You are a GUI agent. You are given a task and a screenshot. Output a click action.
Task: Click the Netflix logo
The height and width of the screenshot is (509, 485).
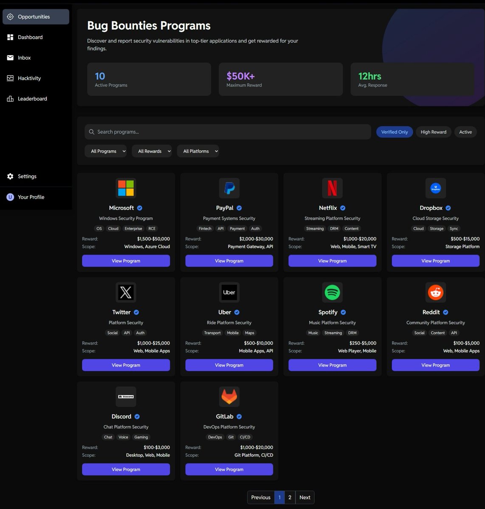333,188
